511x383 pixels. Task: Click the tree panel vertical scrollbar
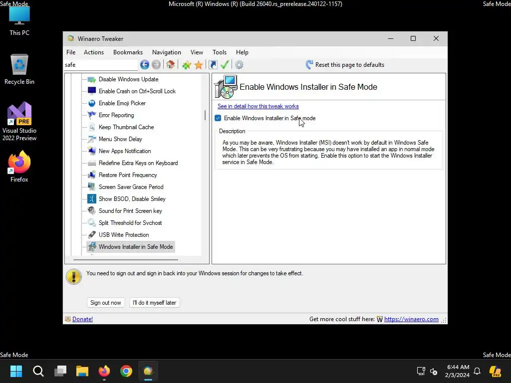[205, 115]
